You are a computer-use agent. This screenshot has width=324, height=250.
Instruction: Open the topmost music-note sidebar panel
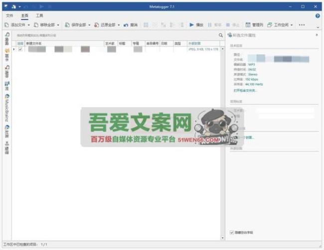click(x=7, y=39)
